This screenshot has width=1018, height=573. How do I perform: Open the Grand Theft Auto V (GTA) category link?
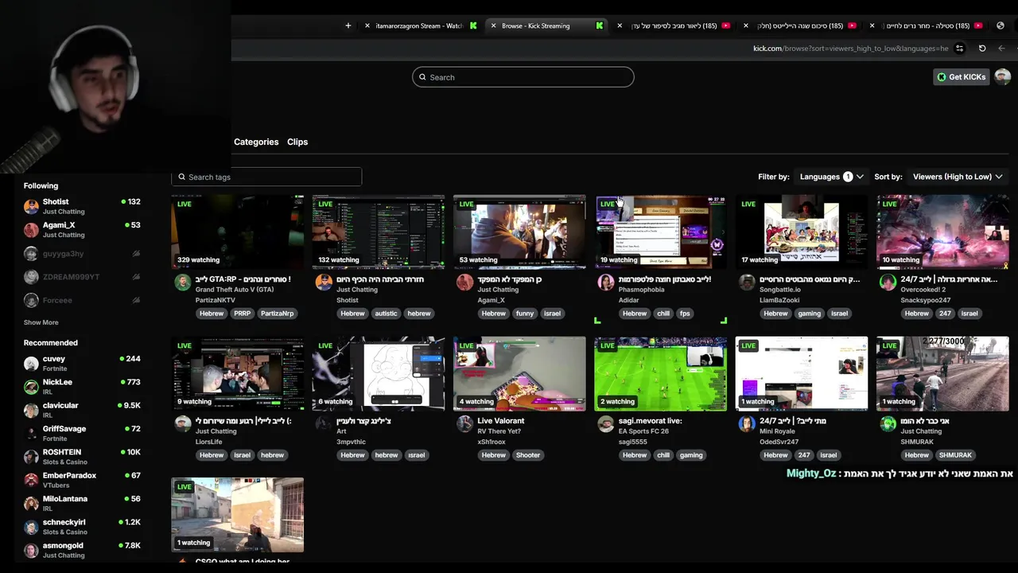click(x=235, y=290)
